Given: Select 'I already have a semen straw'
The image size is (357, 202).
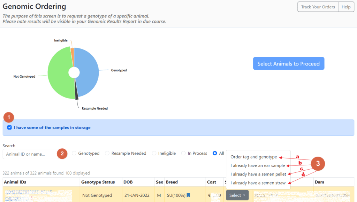Looking at the screenshot, I should click(258, 183).
